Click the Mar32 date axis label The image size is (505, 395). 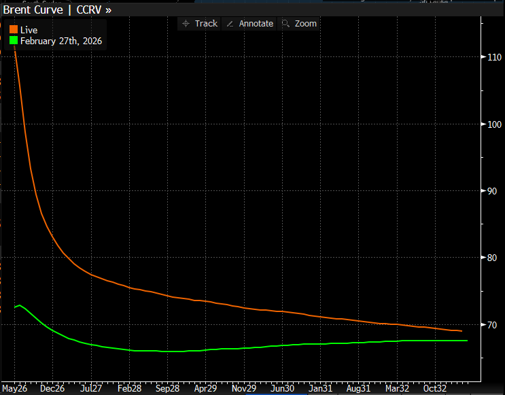coord(398,388)
